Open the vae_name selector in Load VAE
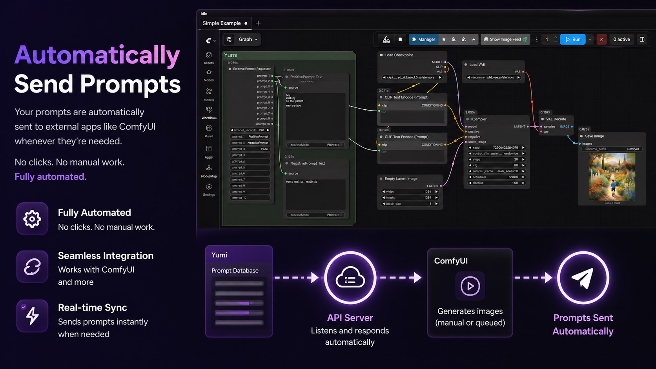Image resolution: width=656 pixels, height=369 pixels. (x=494, y=78)
